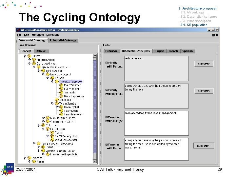Select the SetOfPerson tree item
This screenshot has height=177, width=236.
pyautogui.click(x=58, y=129)
